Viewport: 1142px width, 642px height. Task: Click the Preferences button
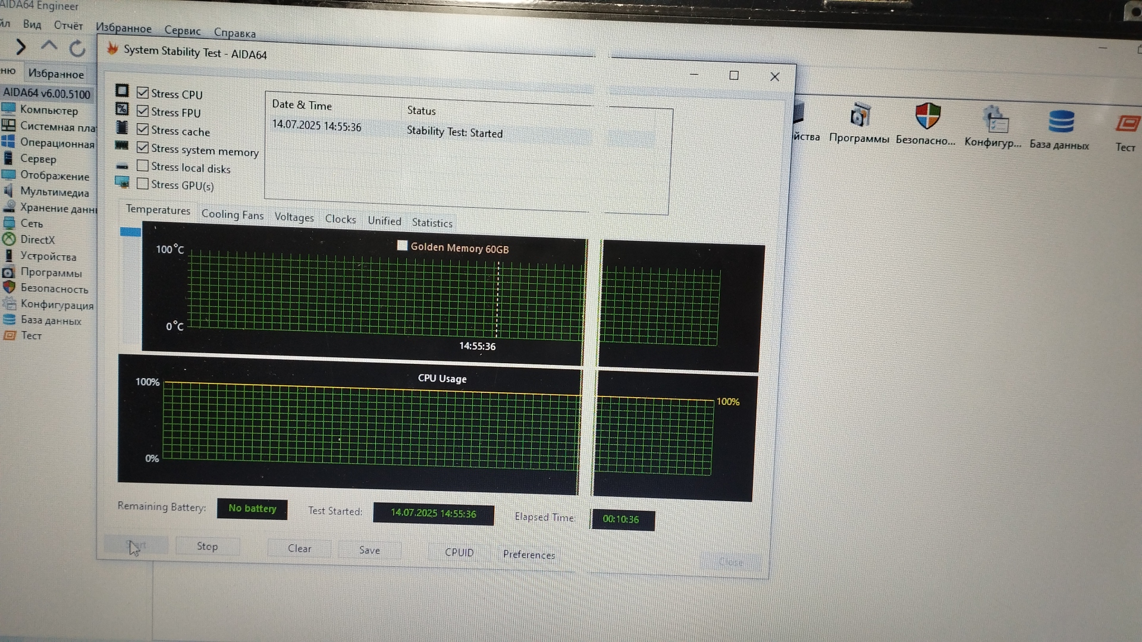(529, 555)
